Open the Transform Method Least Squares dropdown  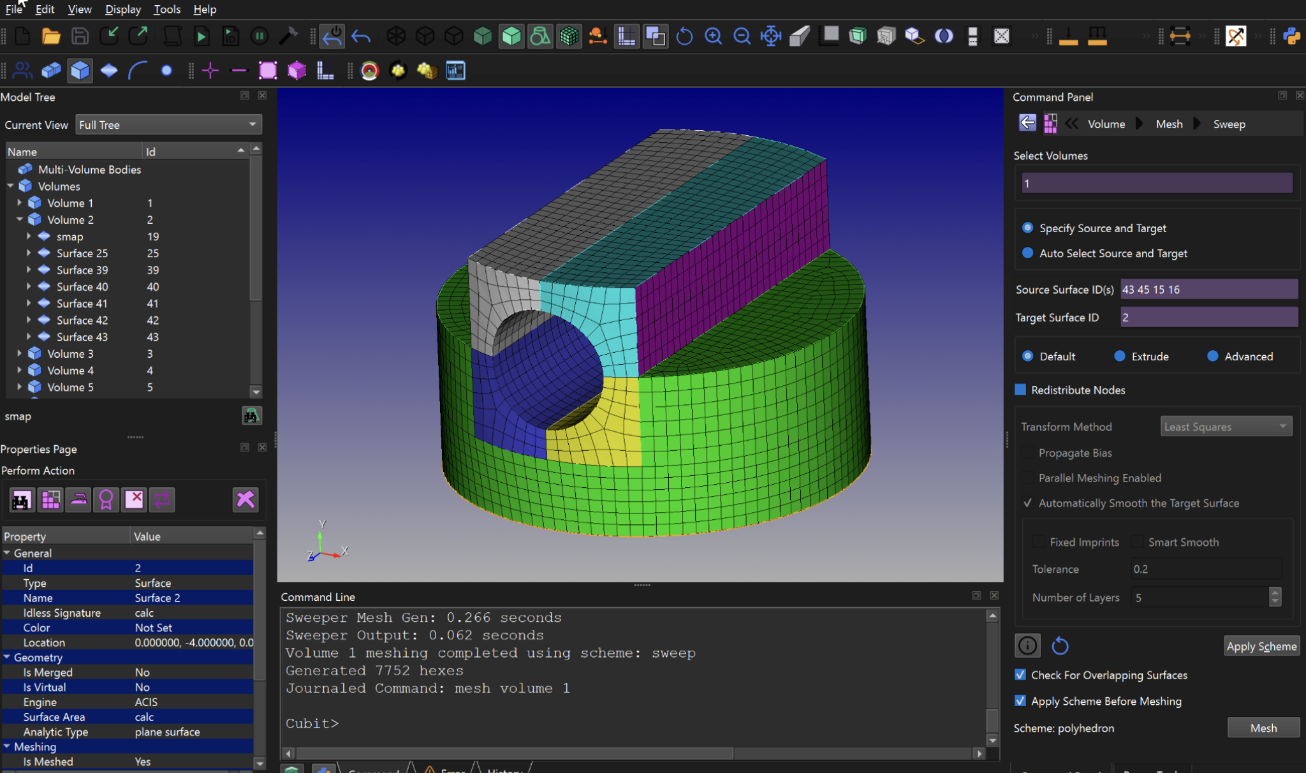[1226, 427]
